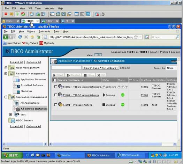Screen dimensions: 183x164
Task: Open the Profile link
Action: (x=164, y=52)
